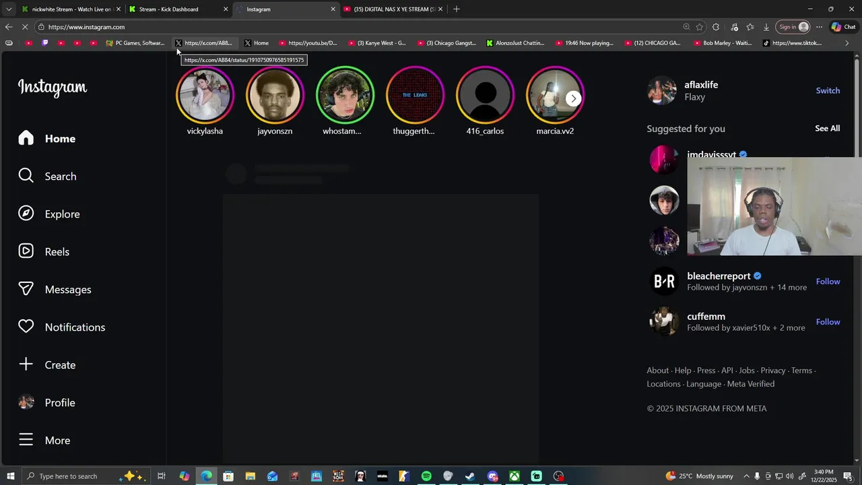Open Steam from the taskbar
The width and height of the screenshot is (862, 485).
pyautogui.click(x=470, y=476)
